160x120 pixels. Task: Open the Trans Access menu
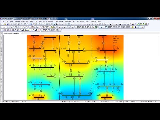(43, 21)
